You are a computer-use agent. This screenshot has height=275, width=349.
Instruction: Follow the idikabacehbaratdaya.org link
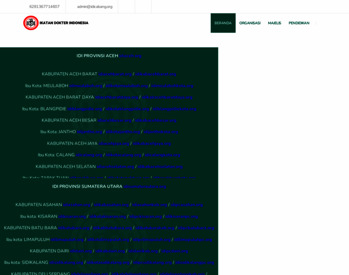pos(167,97)
